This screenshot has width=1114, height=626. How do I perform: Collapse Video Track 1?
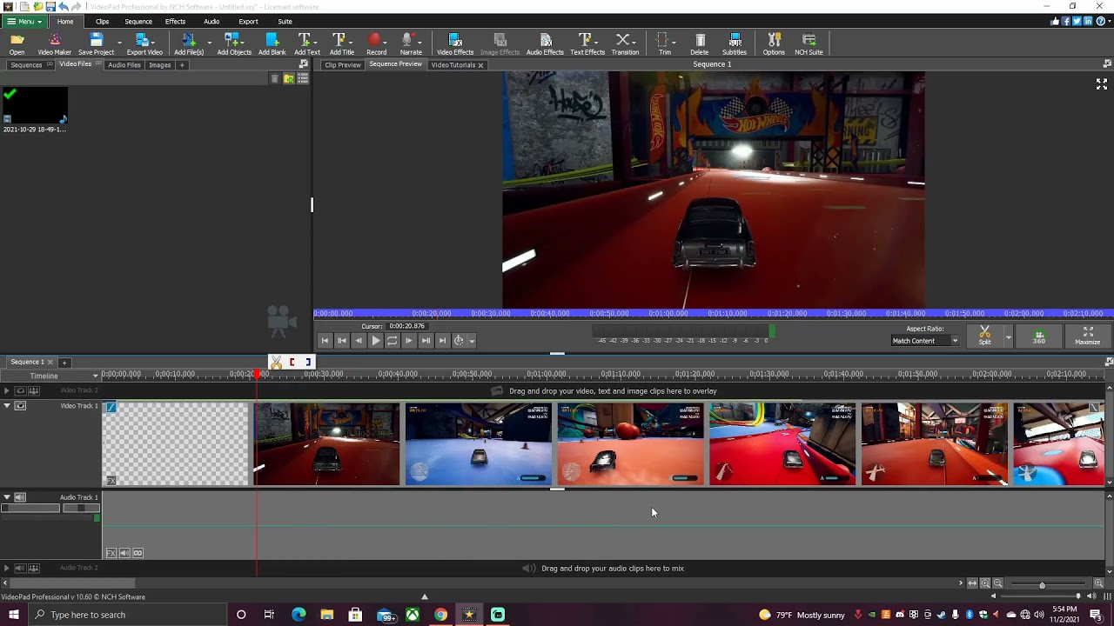[6, 406]
